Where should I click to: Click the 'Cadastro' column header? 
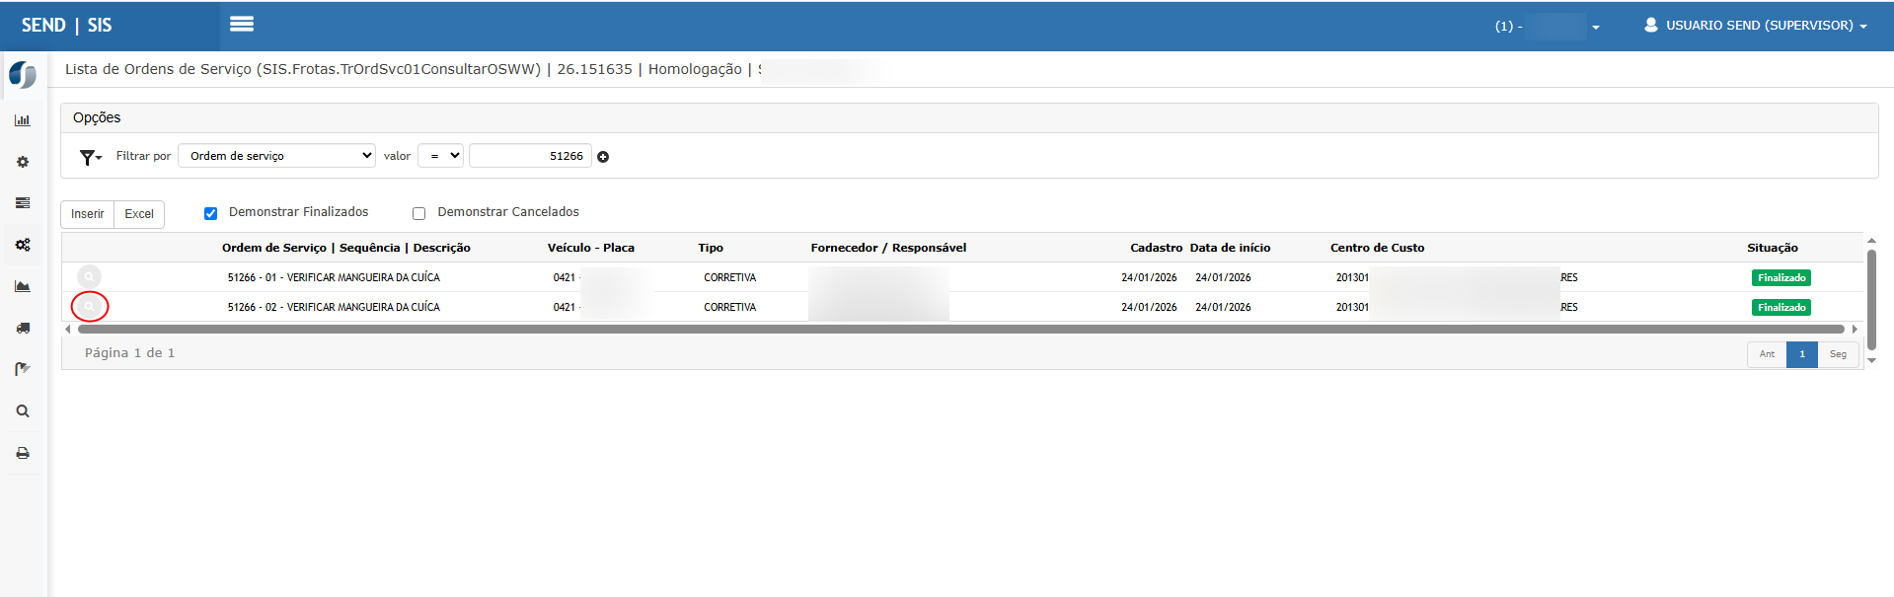click(1156, 248)
